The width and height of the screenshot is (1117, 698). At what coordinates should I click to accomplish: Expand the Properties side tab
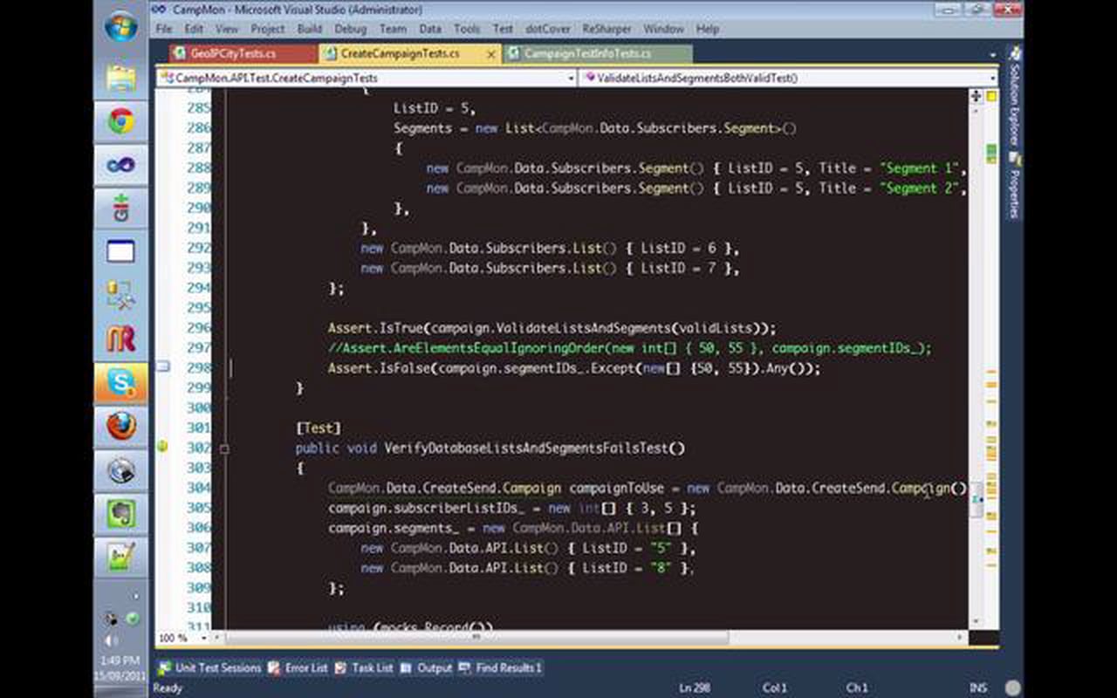click(1014, 185)
